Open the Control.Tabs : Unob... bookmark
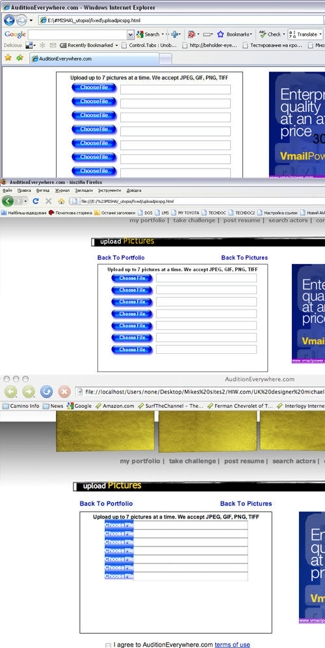 (149, 45)
